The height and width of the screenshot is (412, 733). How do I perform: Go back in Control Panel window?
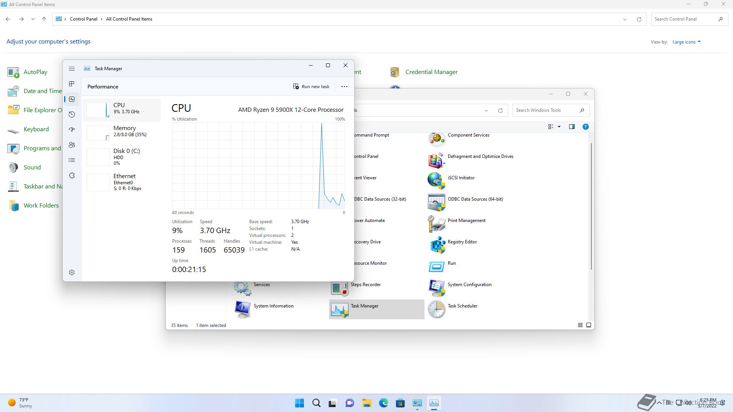tap(8, 19)
